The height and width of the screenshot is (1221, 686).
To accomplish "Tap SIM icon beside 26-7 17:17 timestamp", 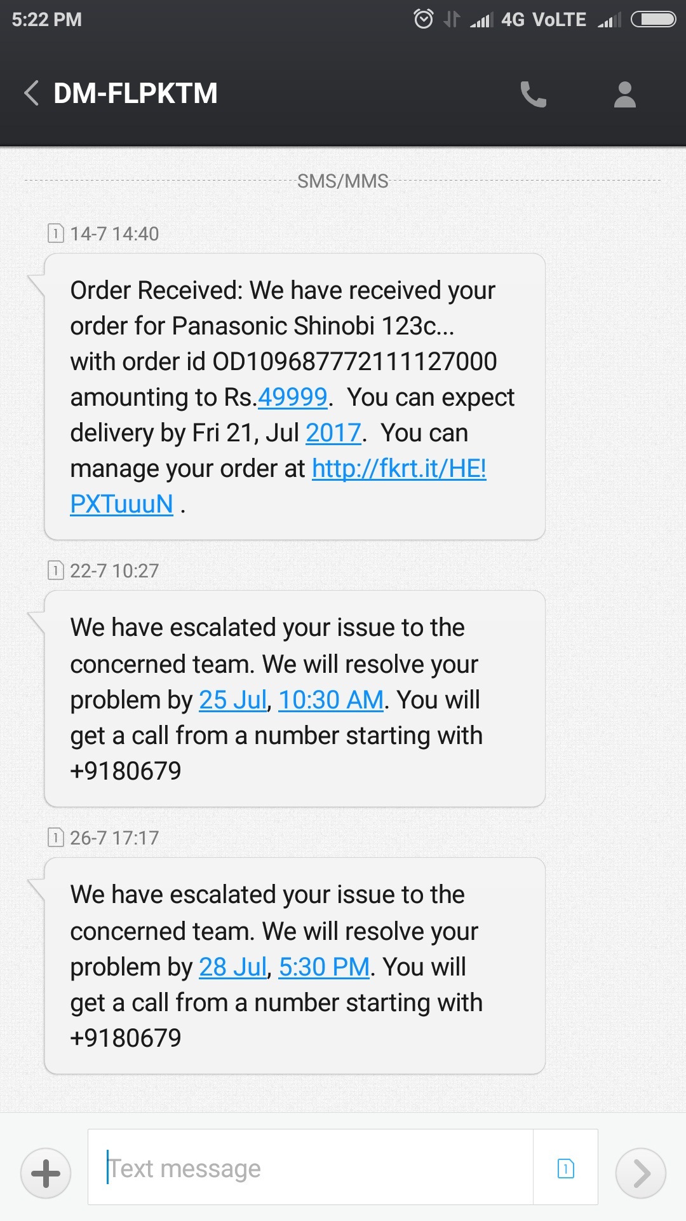I will 56,838.
